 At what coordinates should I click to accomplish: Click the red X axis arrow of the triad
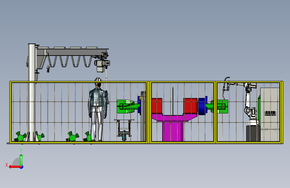click(14, 167)
